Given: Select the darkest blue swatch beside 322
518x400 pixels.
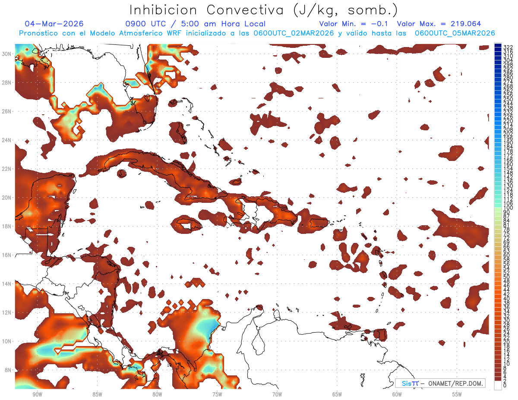Looking at the screenshot, I should 498,45.
